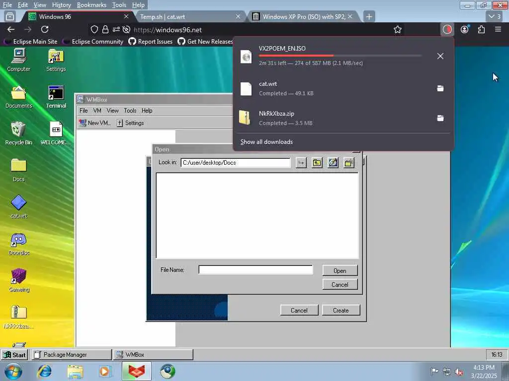Launch the Terminal desktop shortcut

56,97
